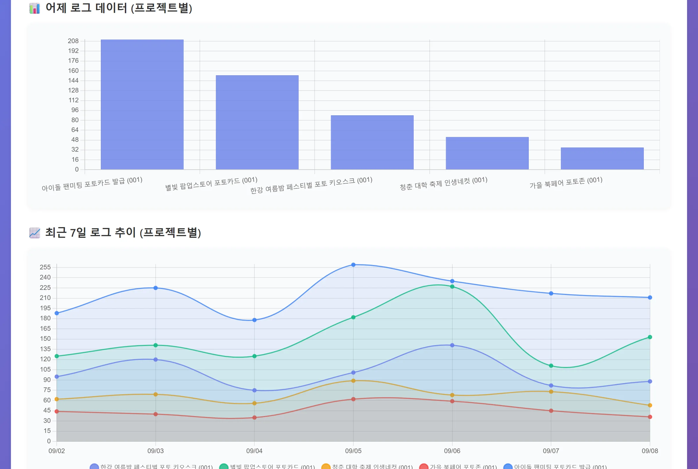
Task: Click the 255 value on line chart y-axis
Action: [x=45, y=267]
